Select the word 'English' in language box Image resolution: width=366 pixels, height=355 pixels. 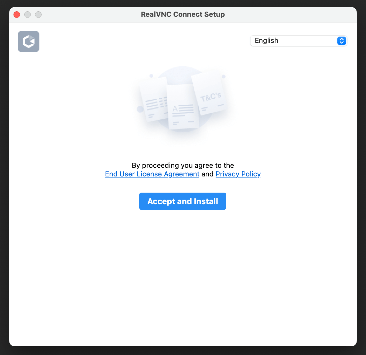pyautogui.click(x=266, y=41)
